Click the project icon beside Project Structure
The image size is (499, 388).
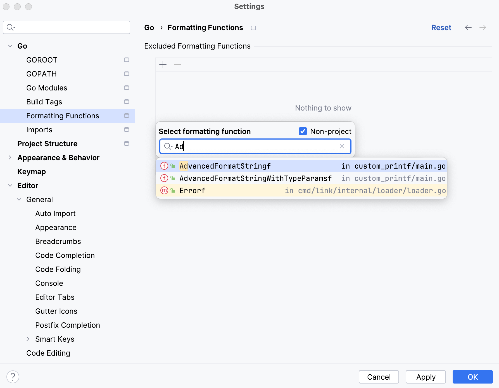[x=127, y=143]
